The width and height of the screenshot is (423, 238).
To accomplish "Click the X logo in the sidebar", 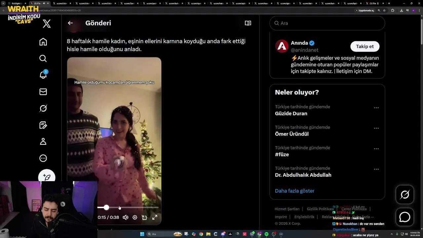I will tap(47, 23).
